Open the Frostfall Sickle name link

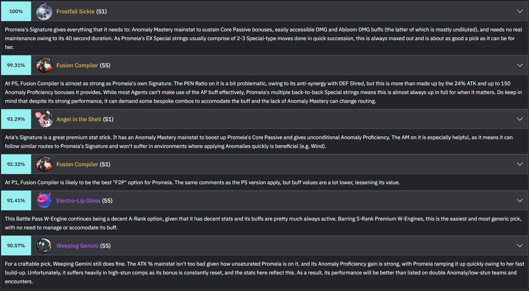pyautogui.click(x=75, y=11)
